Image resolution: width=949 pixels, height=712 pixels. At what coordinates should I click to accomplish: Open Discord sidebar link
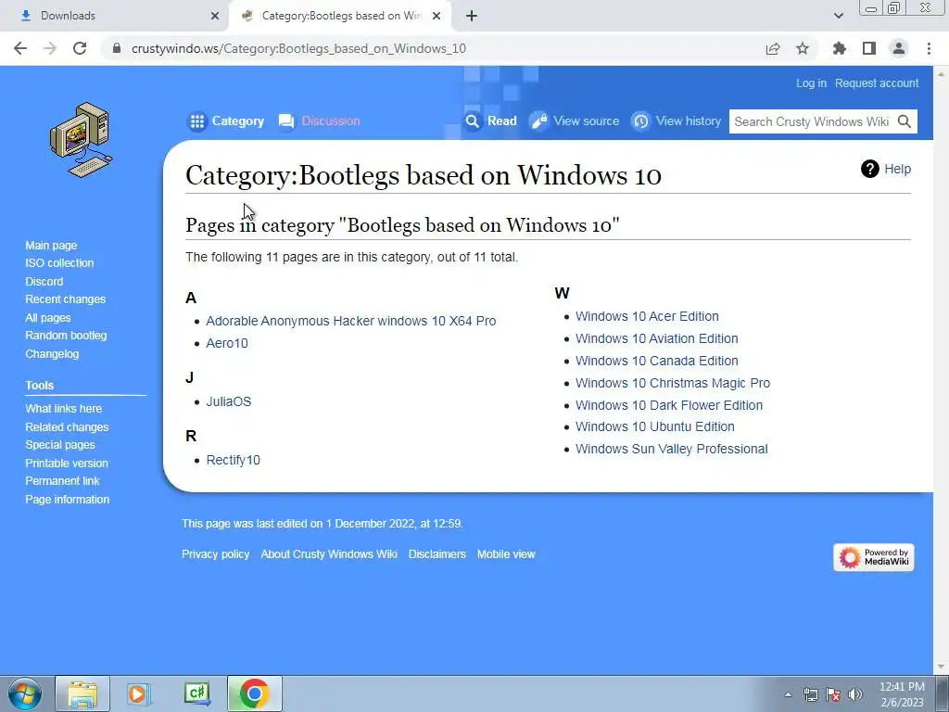pyautogui.click(x=44, y=282)
